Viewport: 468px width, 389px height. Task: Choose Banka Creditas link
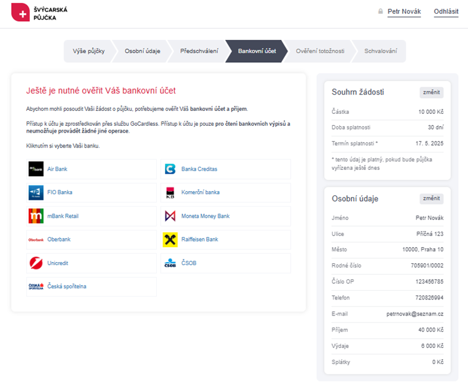pyautogui.click(x=199, y=169)
